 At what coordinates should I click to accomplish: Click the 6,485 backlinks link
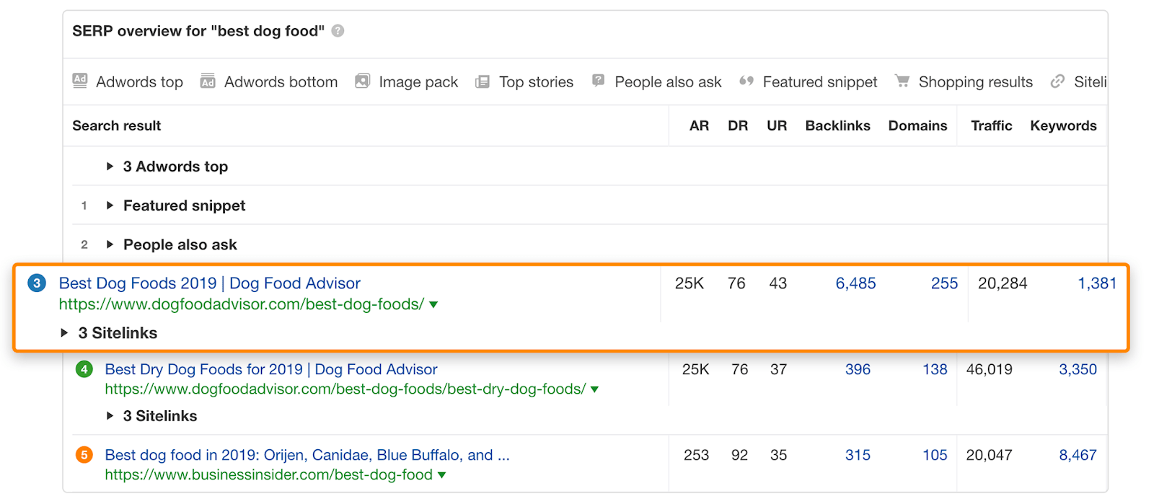pos(855,283)
